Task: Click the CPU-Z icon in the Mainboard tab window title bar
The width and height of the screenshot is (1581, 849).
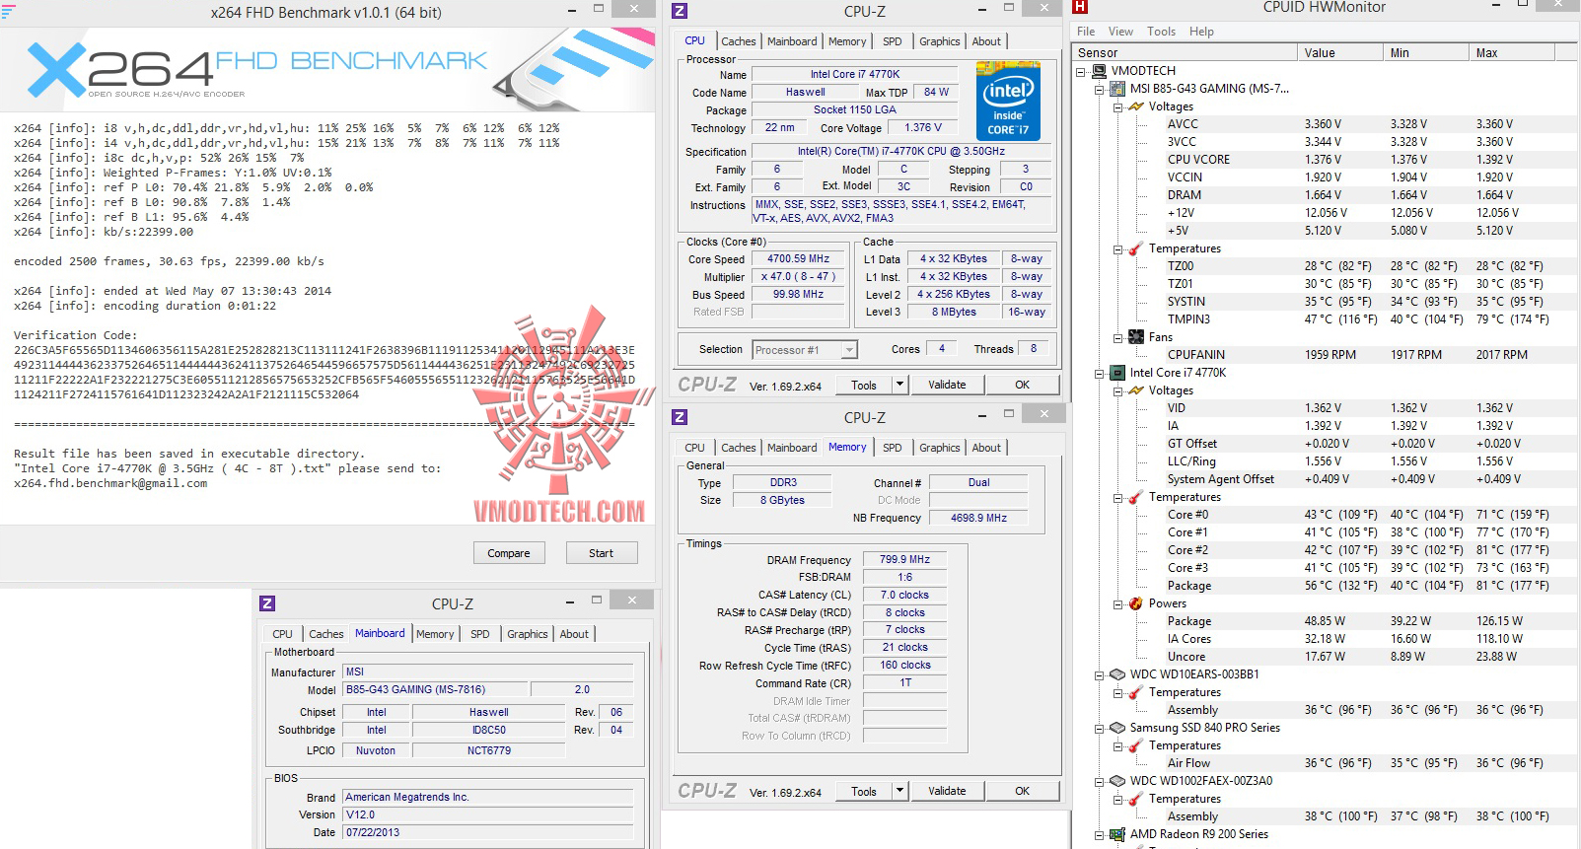Action: click(267, 603)
